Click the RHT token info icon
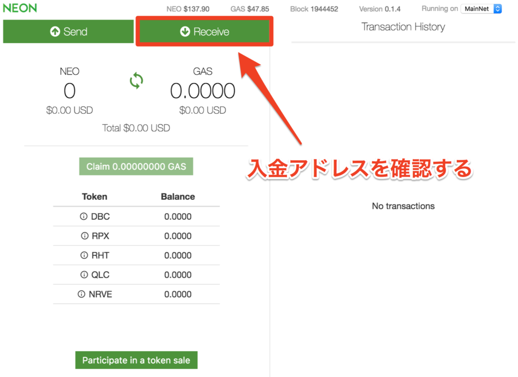Image resolution: width=518 pixels, height=377 pixels. (x=84, y=255)
